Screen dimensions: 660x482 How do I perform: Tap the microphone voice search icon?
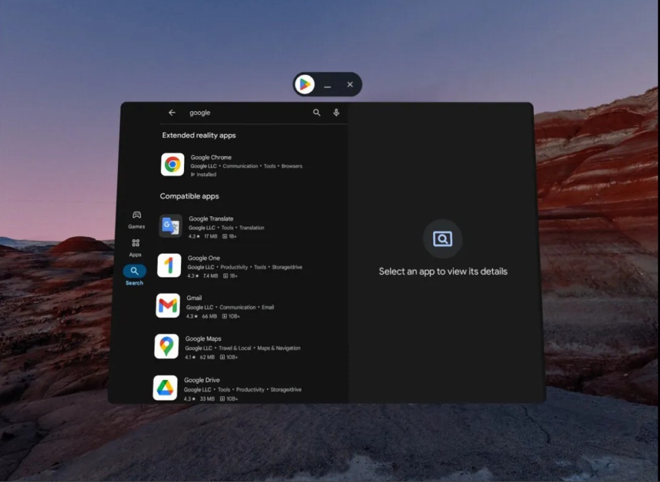tap(337, 112)
